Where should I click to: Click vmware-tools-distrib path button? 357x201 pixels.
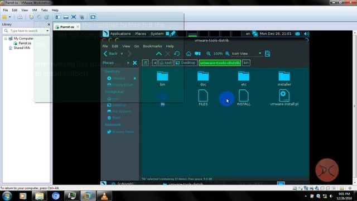[x=220, y=63]
